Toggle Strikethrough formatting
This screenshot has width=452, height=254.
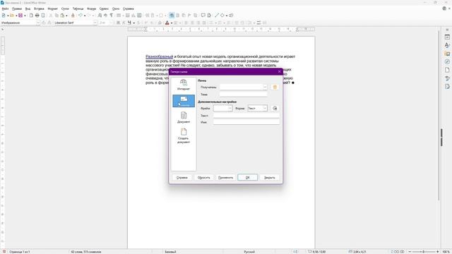click(138, 23)
